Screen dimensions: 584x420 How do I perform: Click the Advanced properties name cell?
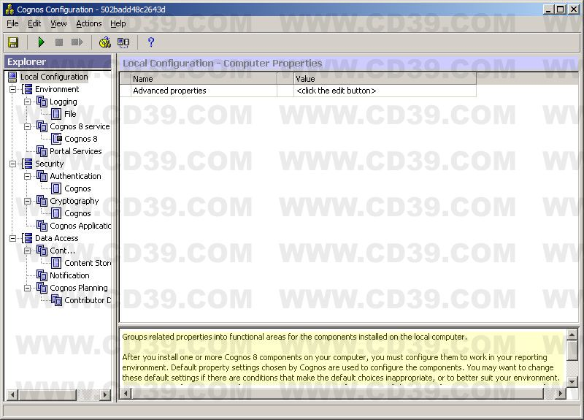tap(204, 91)
